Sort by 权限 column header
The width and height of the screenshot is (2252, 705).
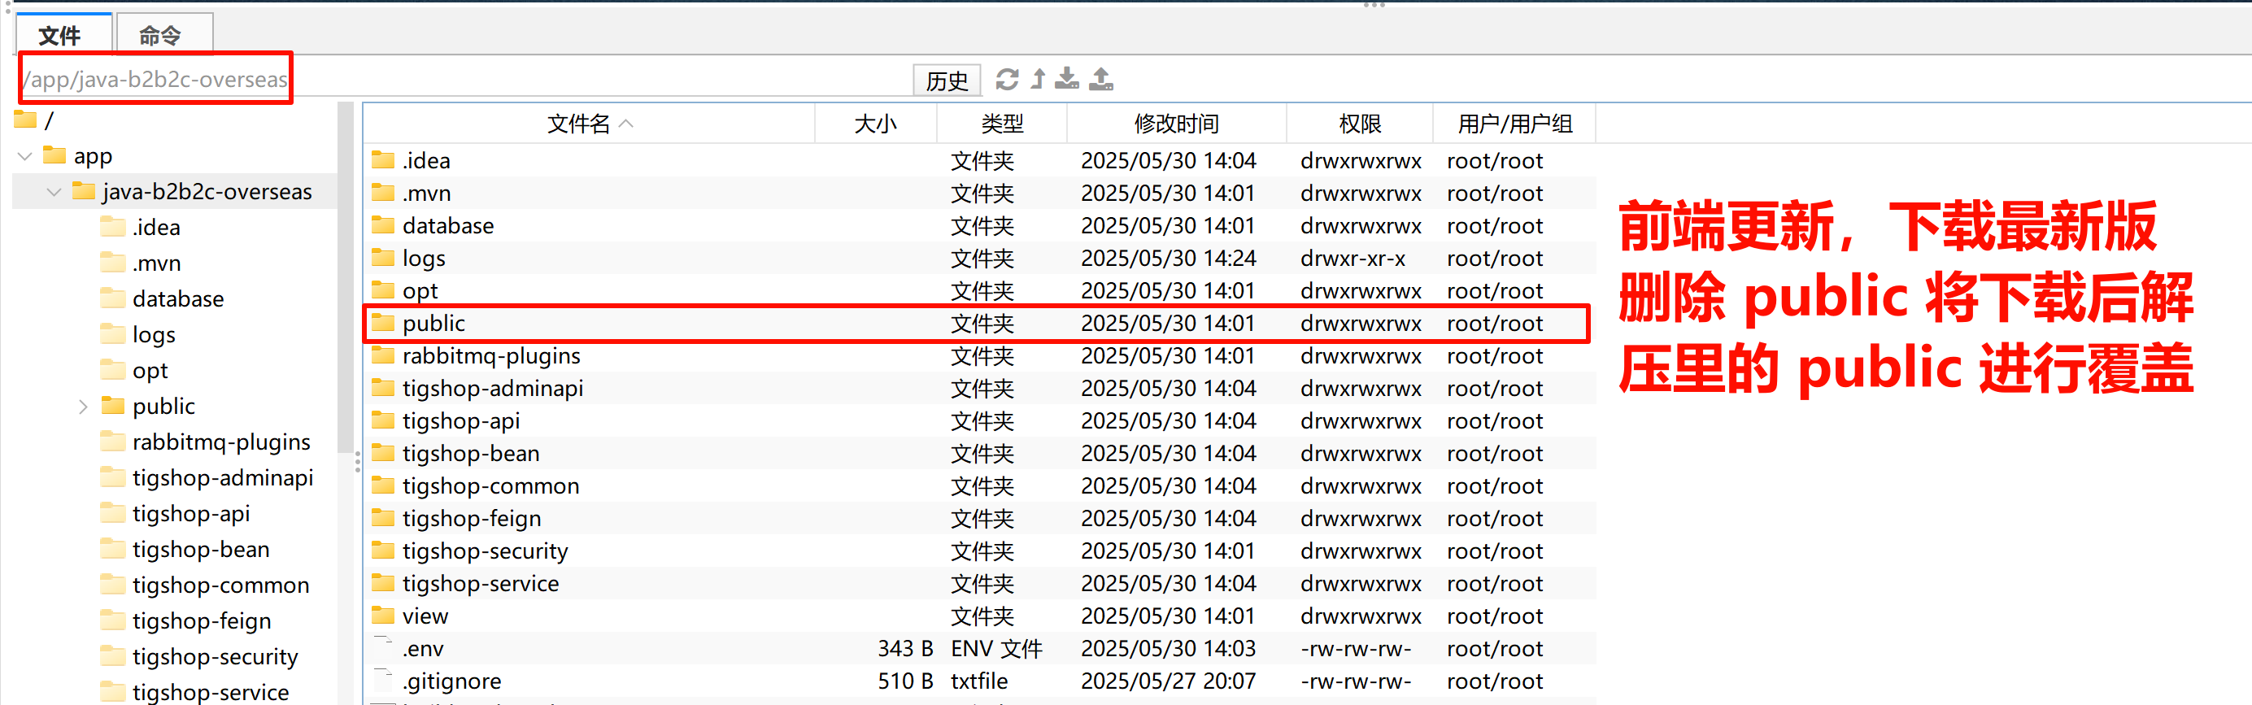click(1360, 123)
